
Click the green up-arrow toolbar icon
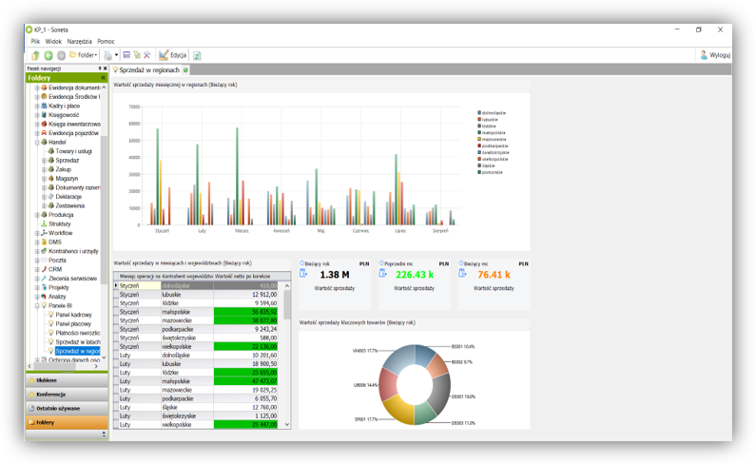point(35,55)
